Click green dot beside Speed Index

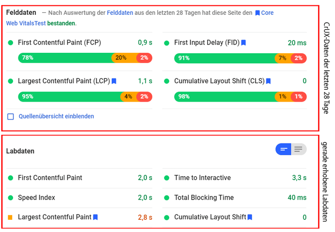pyautogui.click(x=10, y=198)
